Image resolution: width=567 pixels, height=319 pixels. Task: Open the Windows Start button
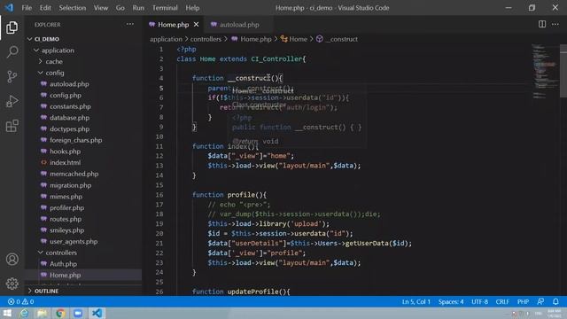click(7, 313)
